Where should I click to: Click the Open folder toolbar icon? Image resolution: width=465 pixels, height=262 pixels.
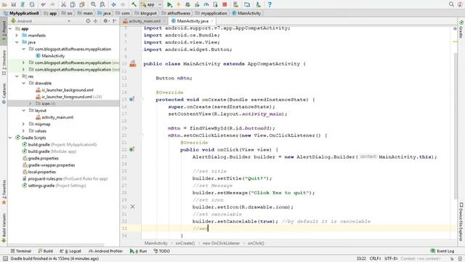(x=4, y=4)
